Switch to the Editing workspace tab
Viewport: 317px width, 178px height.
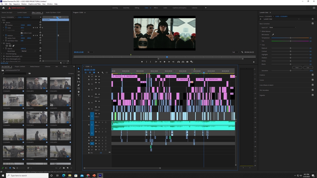(137, 8)
